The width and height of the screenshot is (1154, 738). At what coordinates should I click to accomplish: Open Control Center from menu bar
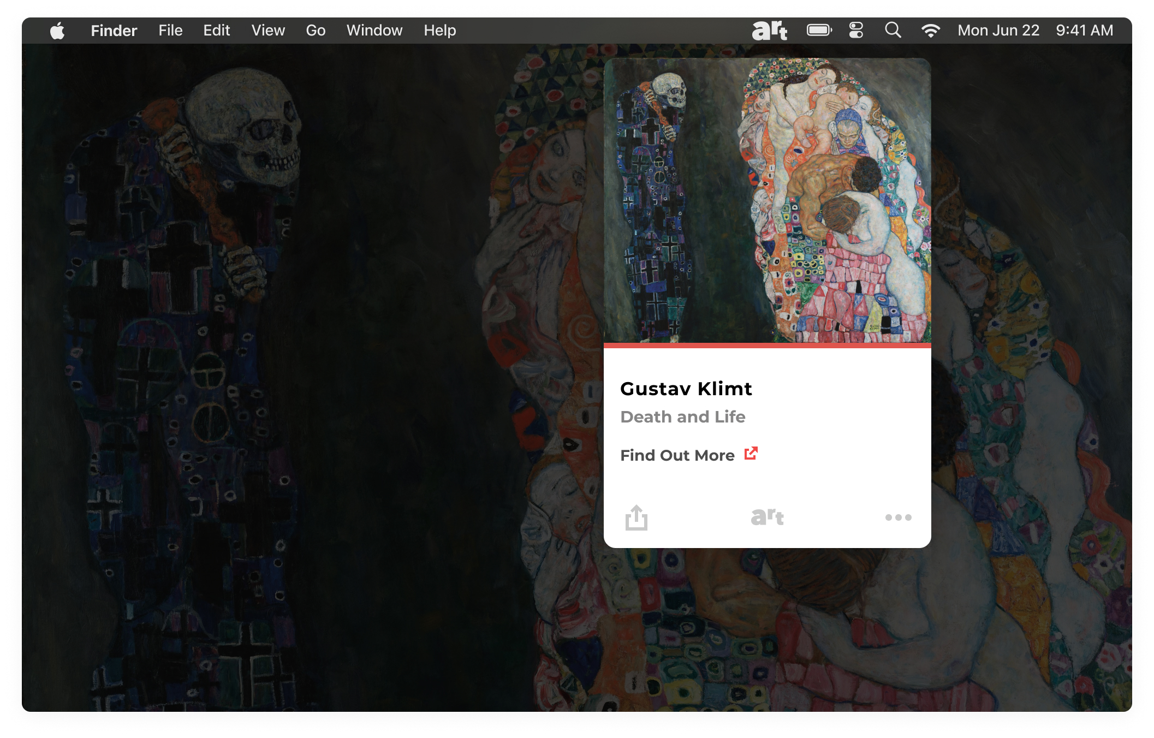coord(856,30)
